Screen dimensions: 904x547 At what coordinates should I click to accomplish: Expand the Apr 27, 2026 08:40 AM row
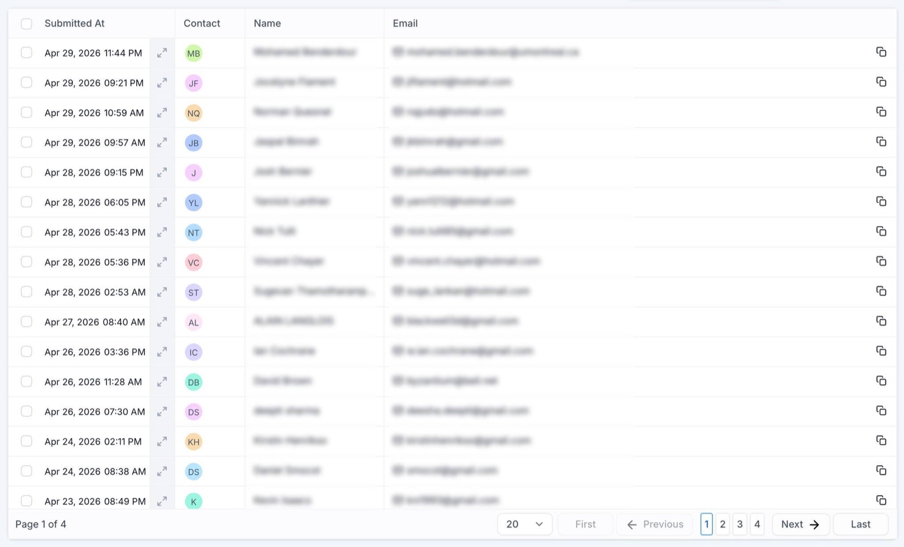coord(162,322)
